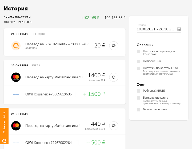The width and height of the screenshot is (192, 149).
Task: Select the Рублевый (RUB) account checkbox
Action: (x=138, y=91)
